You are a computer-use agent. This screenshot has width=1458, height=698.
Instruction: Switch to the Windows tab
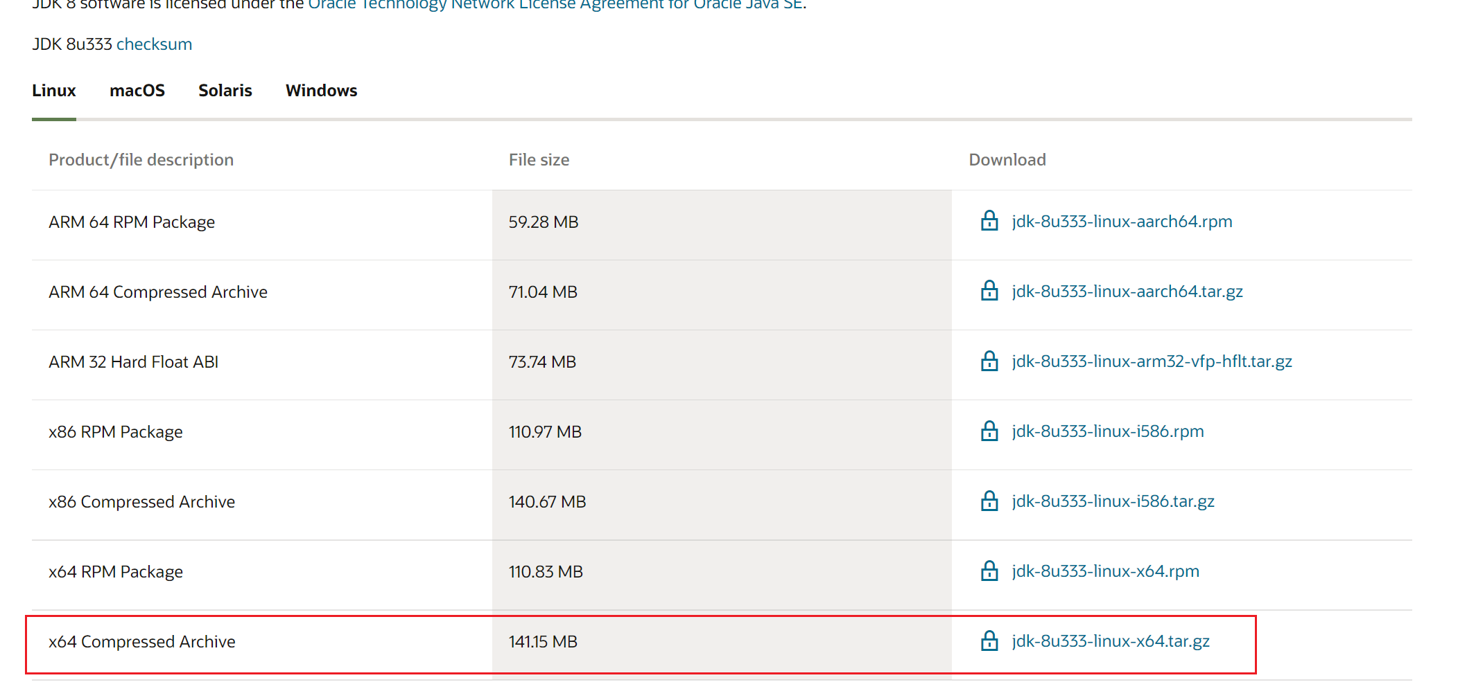[322, 91]
